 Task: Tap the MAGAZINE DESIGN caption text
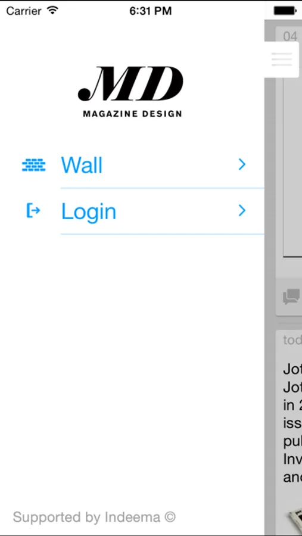[132, 114]
